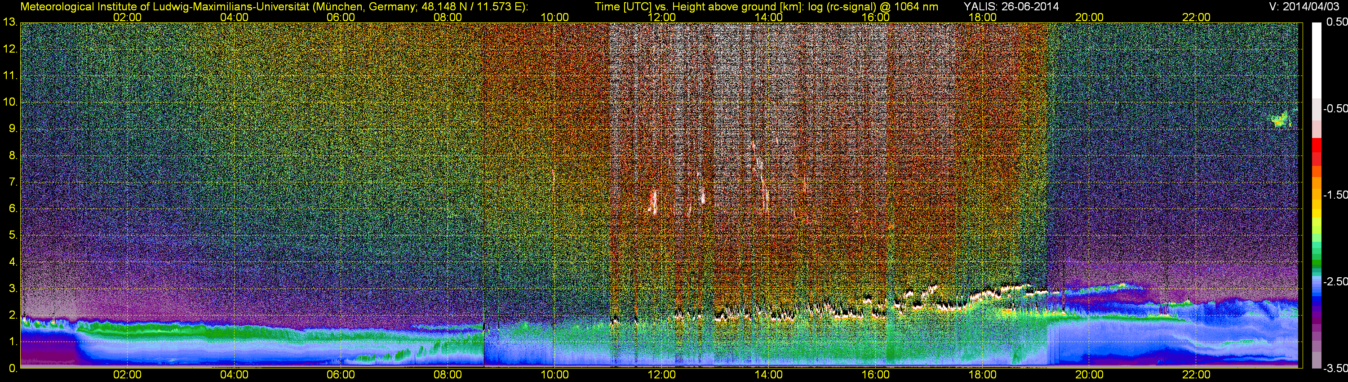Click the height axis label '7.'
The image size is (1348, 382).
point(13,182)
